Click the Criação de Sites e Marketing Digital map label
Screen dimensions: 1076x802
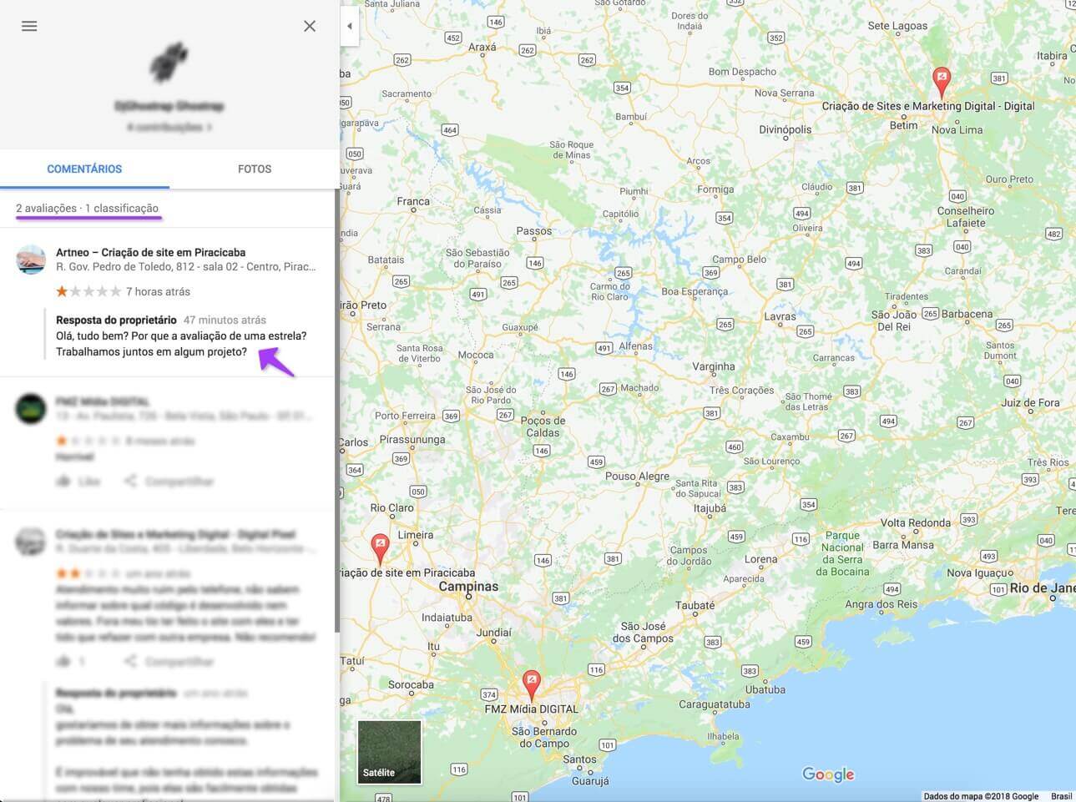[x=928, y=106]
